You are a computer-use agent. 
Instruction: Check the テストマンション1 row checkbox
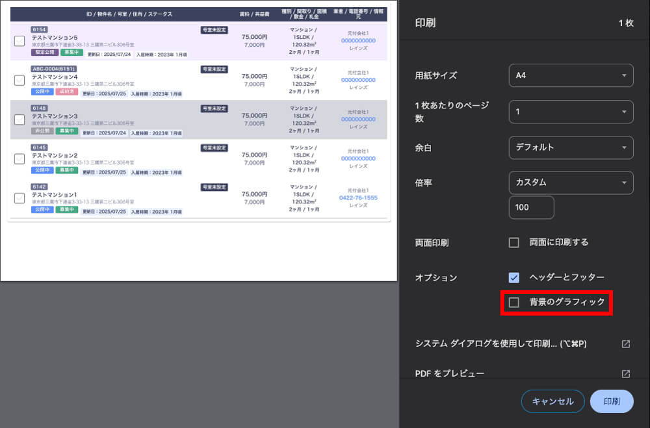(x=19, y=198)
